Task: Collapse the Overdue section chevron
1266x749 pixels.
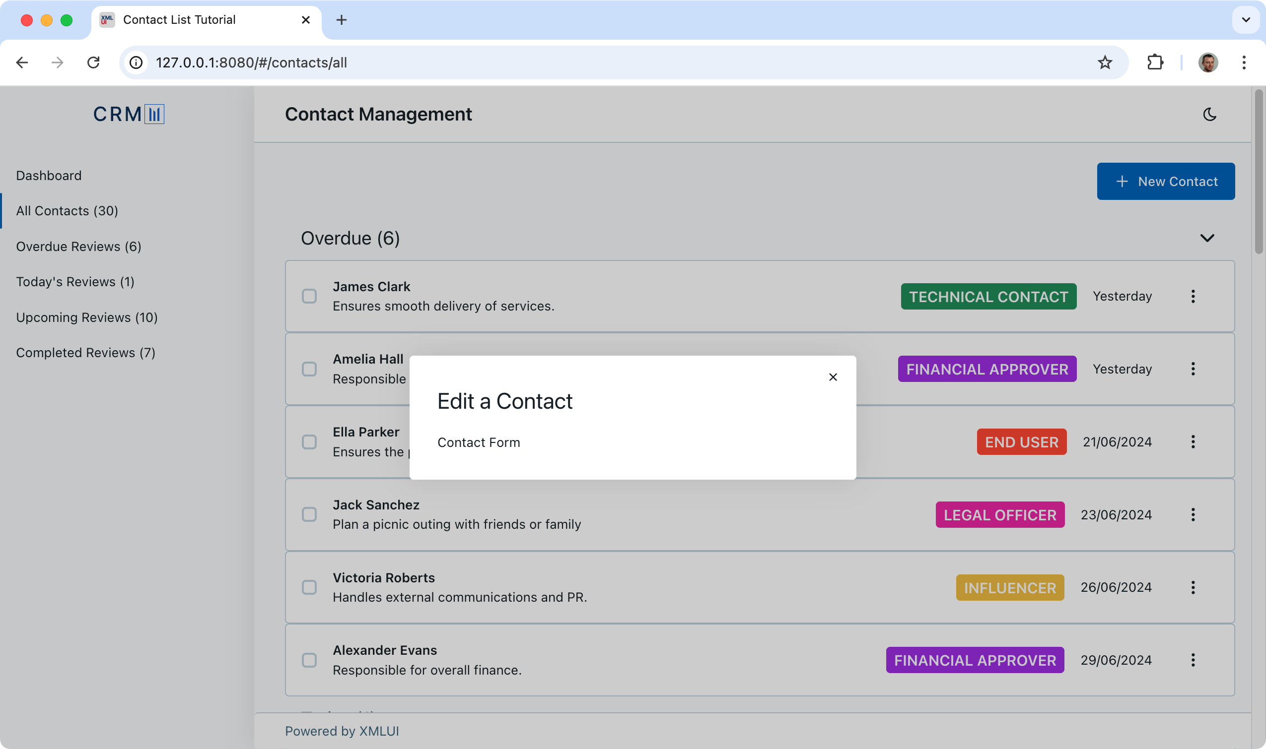Action: point(1207,238)
